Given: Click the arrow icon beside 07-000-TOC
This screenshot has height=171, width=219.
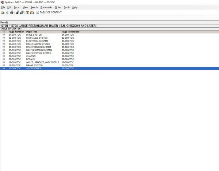Looking at the screenshot, I should [x=4, y=53].
